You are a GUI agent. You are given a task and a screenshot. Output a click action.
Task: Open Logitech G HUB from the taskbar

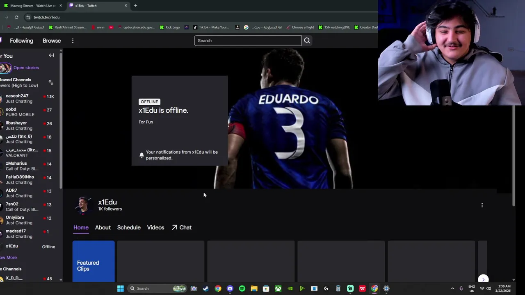[x=326, y=288]
